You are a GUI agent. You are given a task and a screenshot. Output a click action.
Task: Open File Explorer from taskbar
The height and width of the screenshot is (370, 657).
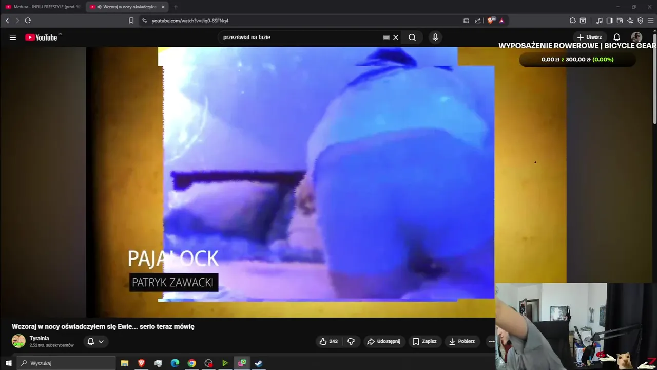pos(124,363)
